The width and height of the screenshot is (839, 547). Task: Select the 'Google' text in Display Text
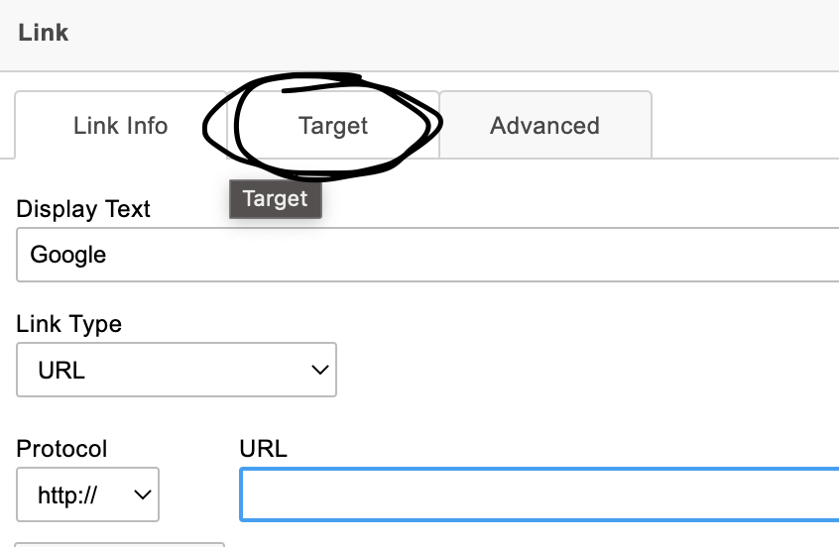[x=68, y=255]
